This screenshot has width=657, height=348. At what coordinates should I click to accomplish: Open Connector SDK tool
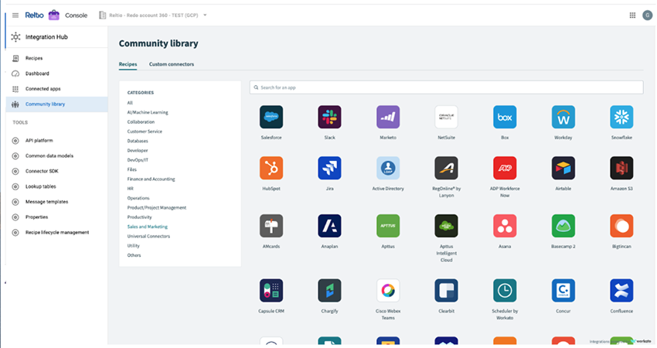pos(56,172)
